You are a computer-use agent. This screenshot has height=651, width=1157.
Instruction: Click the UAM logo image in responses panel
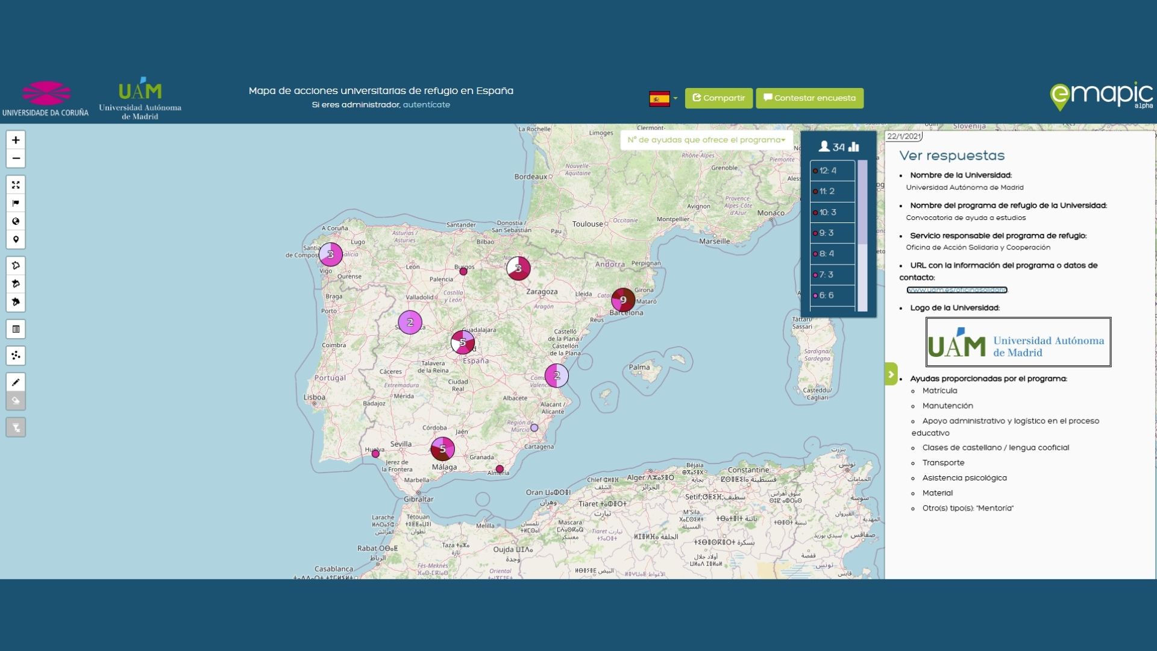click(x=1018, y=342)
